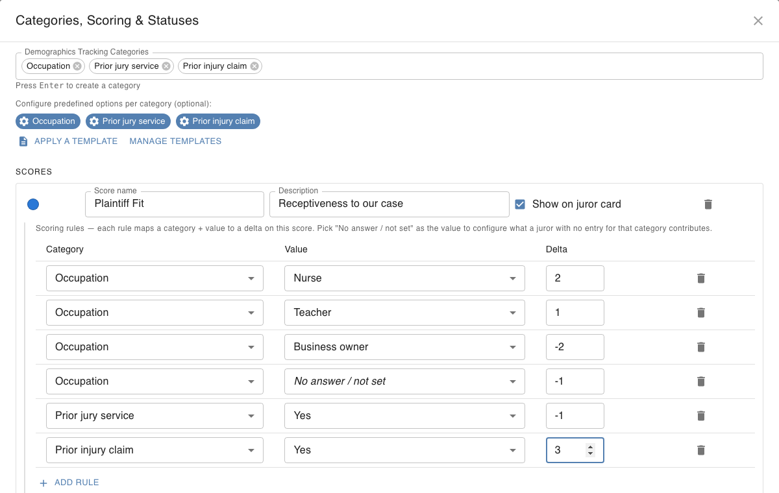Delete the Prior injury claim rule

coord(701,450)
